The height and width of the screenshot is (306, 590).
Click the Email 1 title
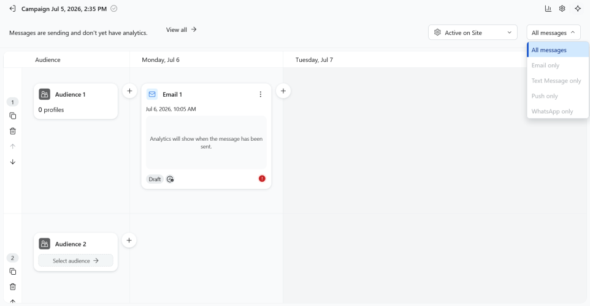click(x=172, y=94)
